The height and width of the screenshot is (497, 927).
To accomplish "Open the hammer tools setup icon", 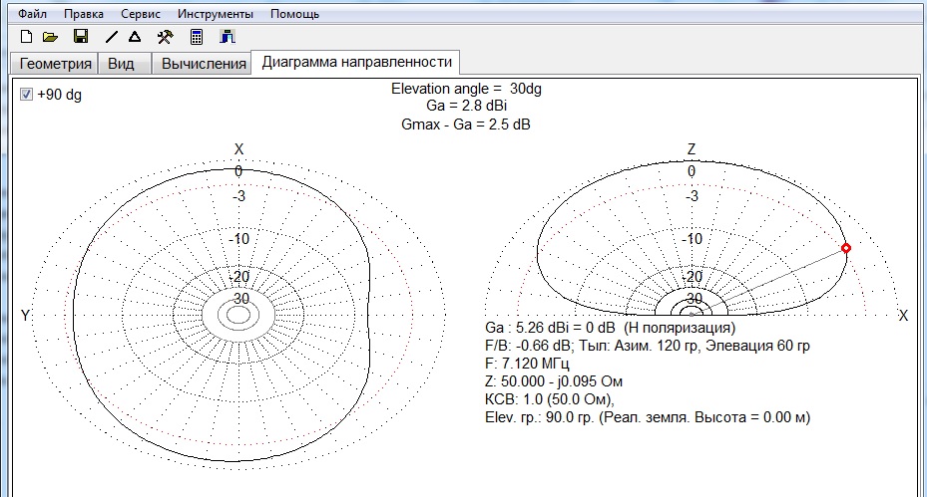I will (x=166, y=37).
